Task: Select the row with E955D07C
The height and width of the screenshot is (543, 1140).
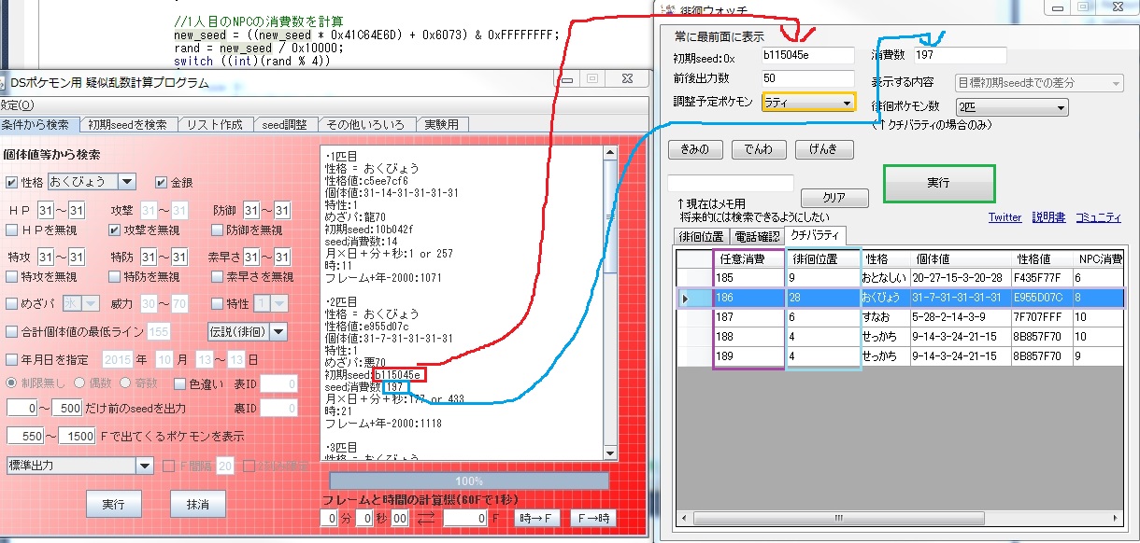Action: click(898, 299)
